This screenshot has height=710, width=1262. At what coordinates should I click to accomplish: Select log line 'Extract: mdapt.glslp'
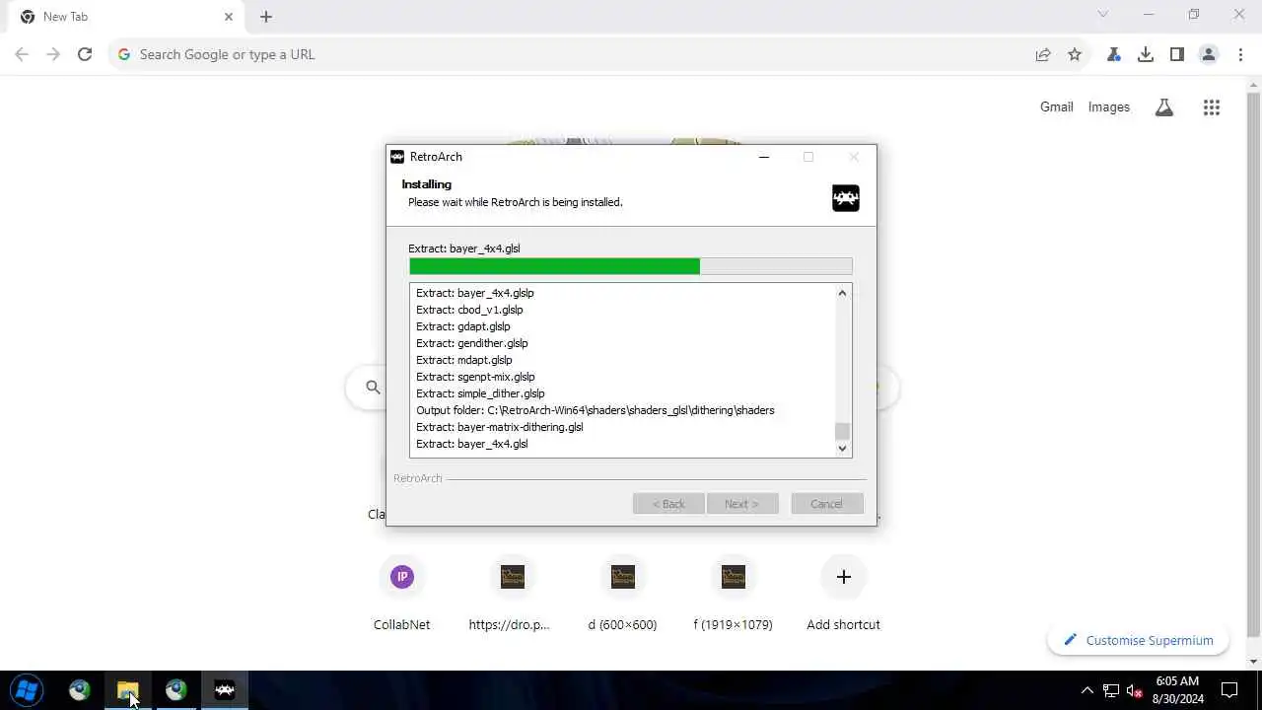pyautogui.click(x=464, y=360)
